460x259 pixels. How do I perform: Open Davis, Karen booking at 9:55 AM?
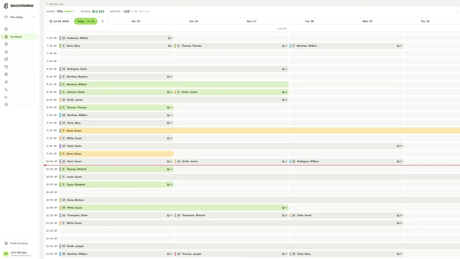pyautogui.click(x=117, y=154)
